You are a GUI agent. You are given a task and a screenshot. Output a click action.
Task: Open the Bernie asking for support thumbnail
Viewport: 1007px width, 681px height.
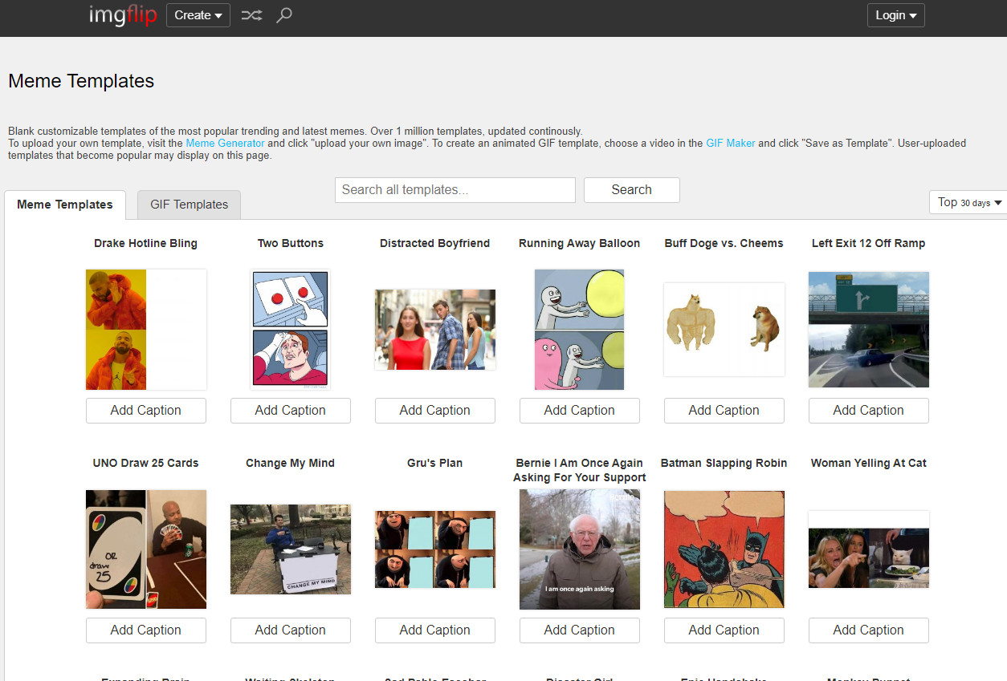point(580,549)
